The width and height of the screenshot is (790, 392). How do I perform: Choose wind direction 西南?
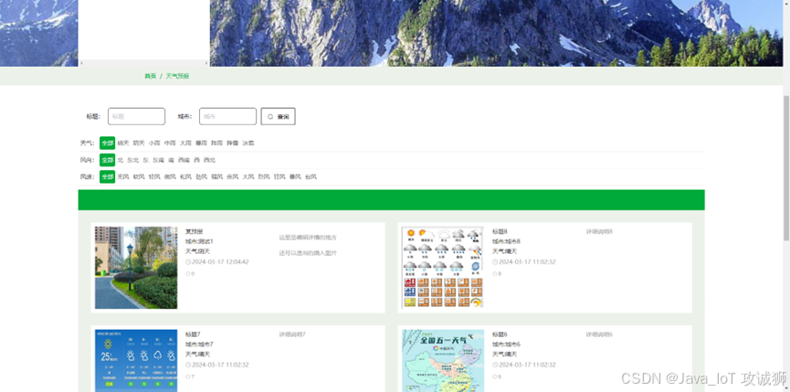pyautogui.click(x=184, y=160)
